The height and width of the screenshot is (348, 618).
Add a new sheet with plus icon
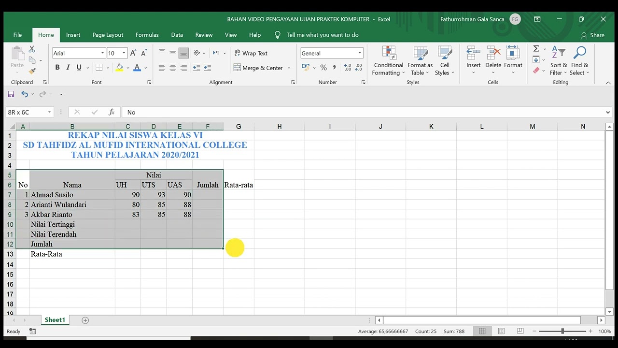click(85, 320)
